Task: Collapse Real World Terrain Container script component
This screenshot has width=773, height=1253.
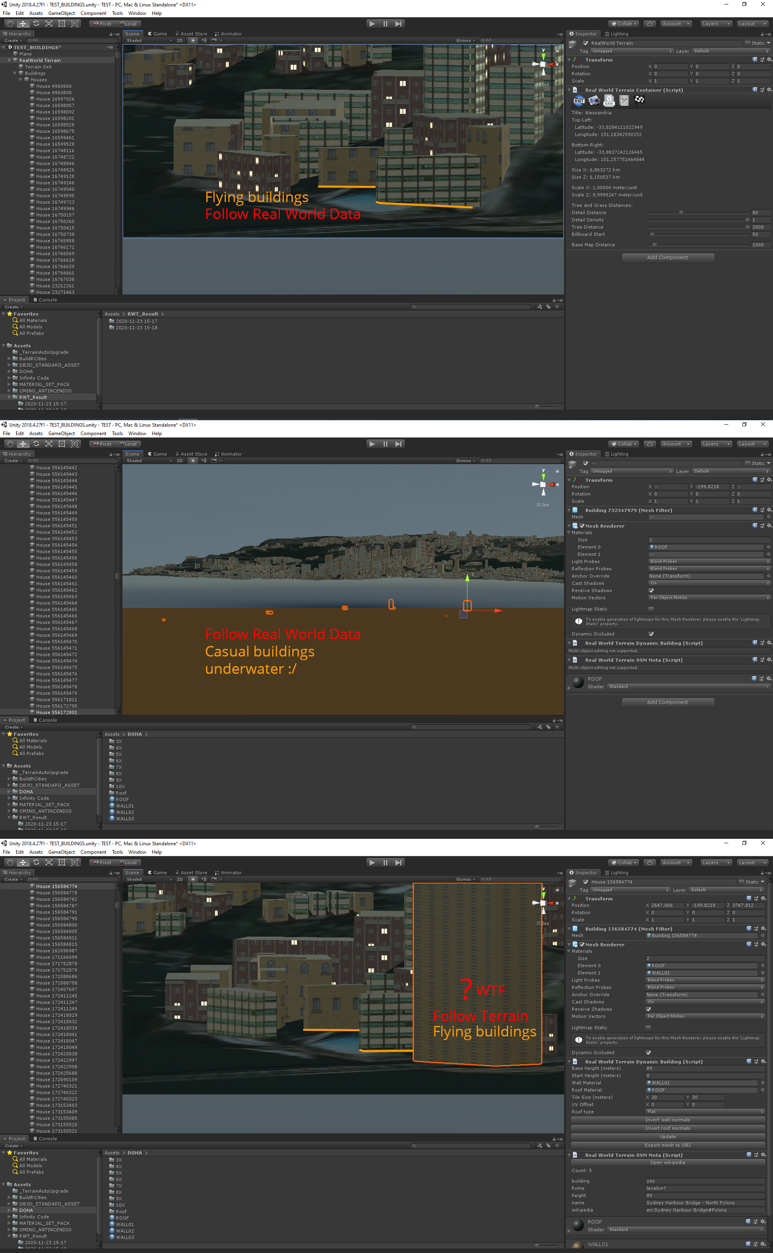Action: (x=570, y=90)
